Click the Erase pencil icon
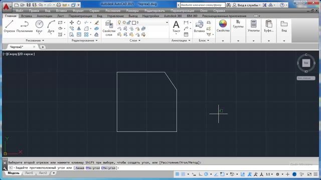 tap(97, 22)
